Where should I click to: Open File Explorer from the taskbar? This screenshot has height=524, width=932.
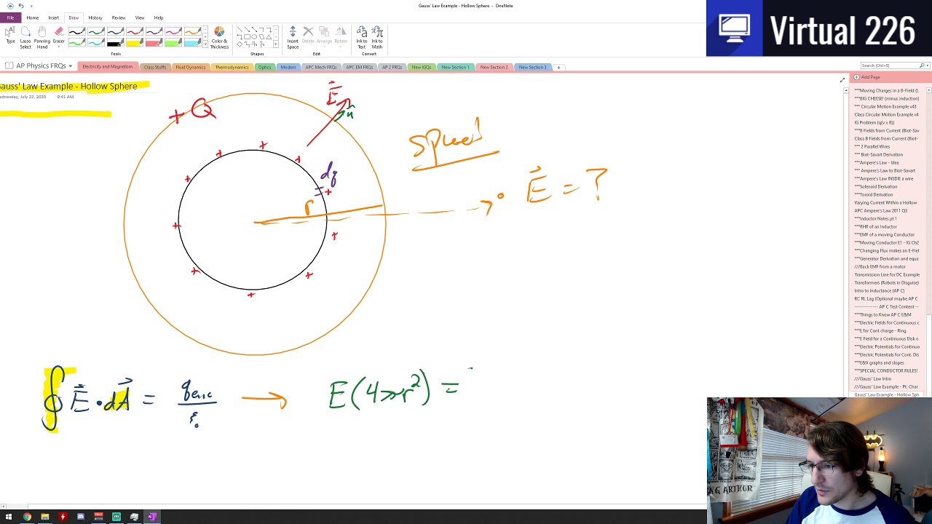pyautogui.click(x=44, y=517)
